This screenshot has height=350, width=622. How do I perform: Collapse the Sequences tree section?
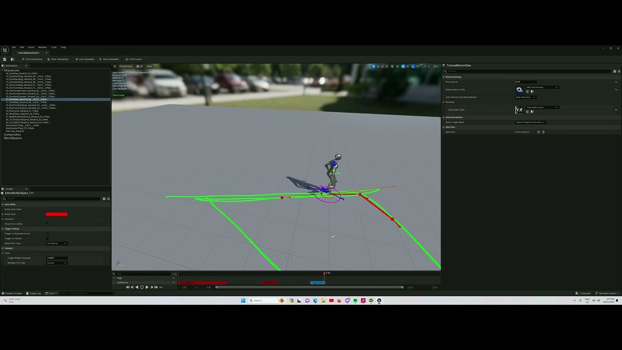2,70
